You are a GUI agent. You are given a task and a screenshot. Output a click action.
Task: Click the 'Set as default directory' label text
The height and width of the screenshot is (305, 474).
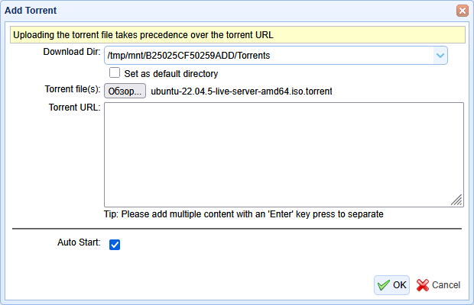click(171, 74)
